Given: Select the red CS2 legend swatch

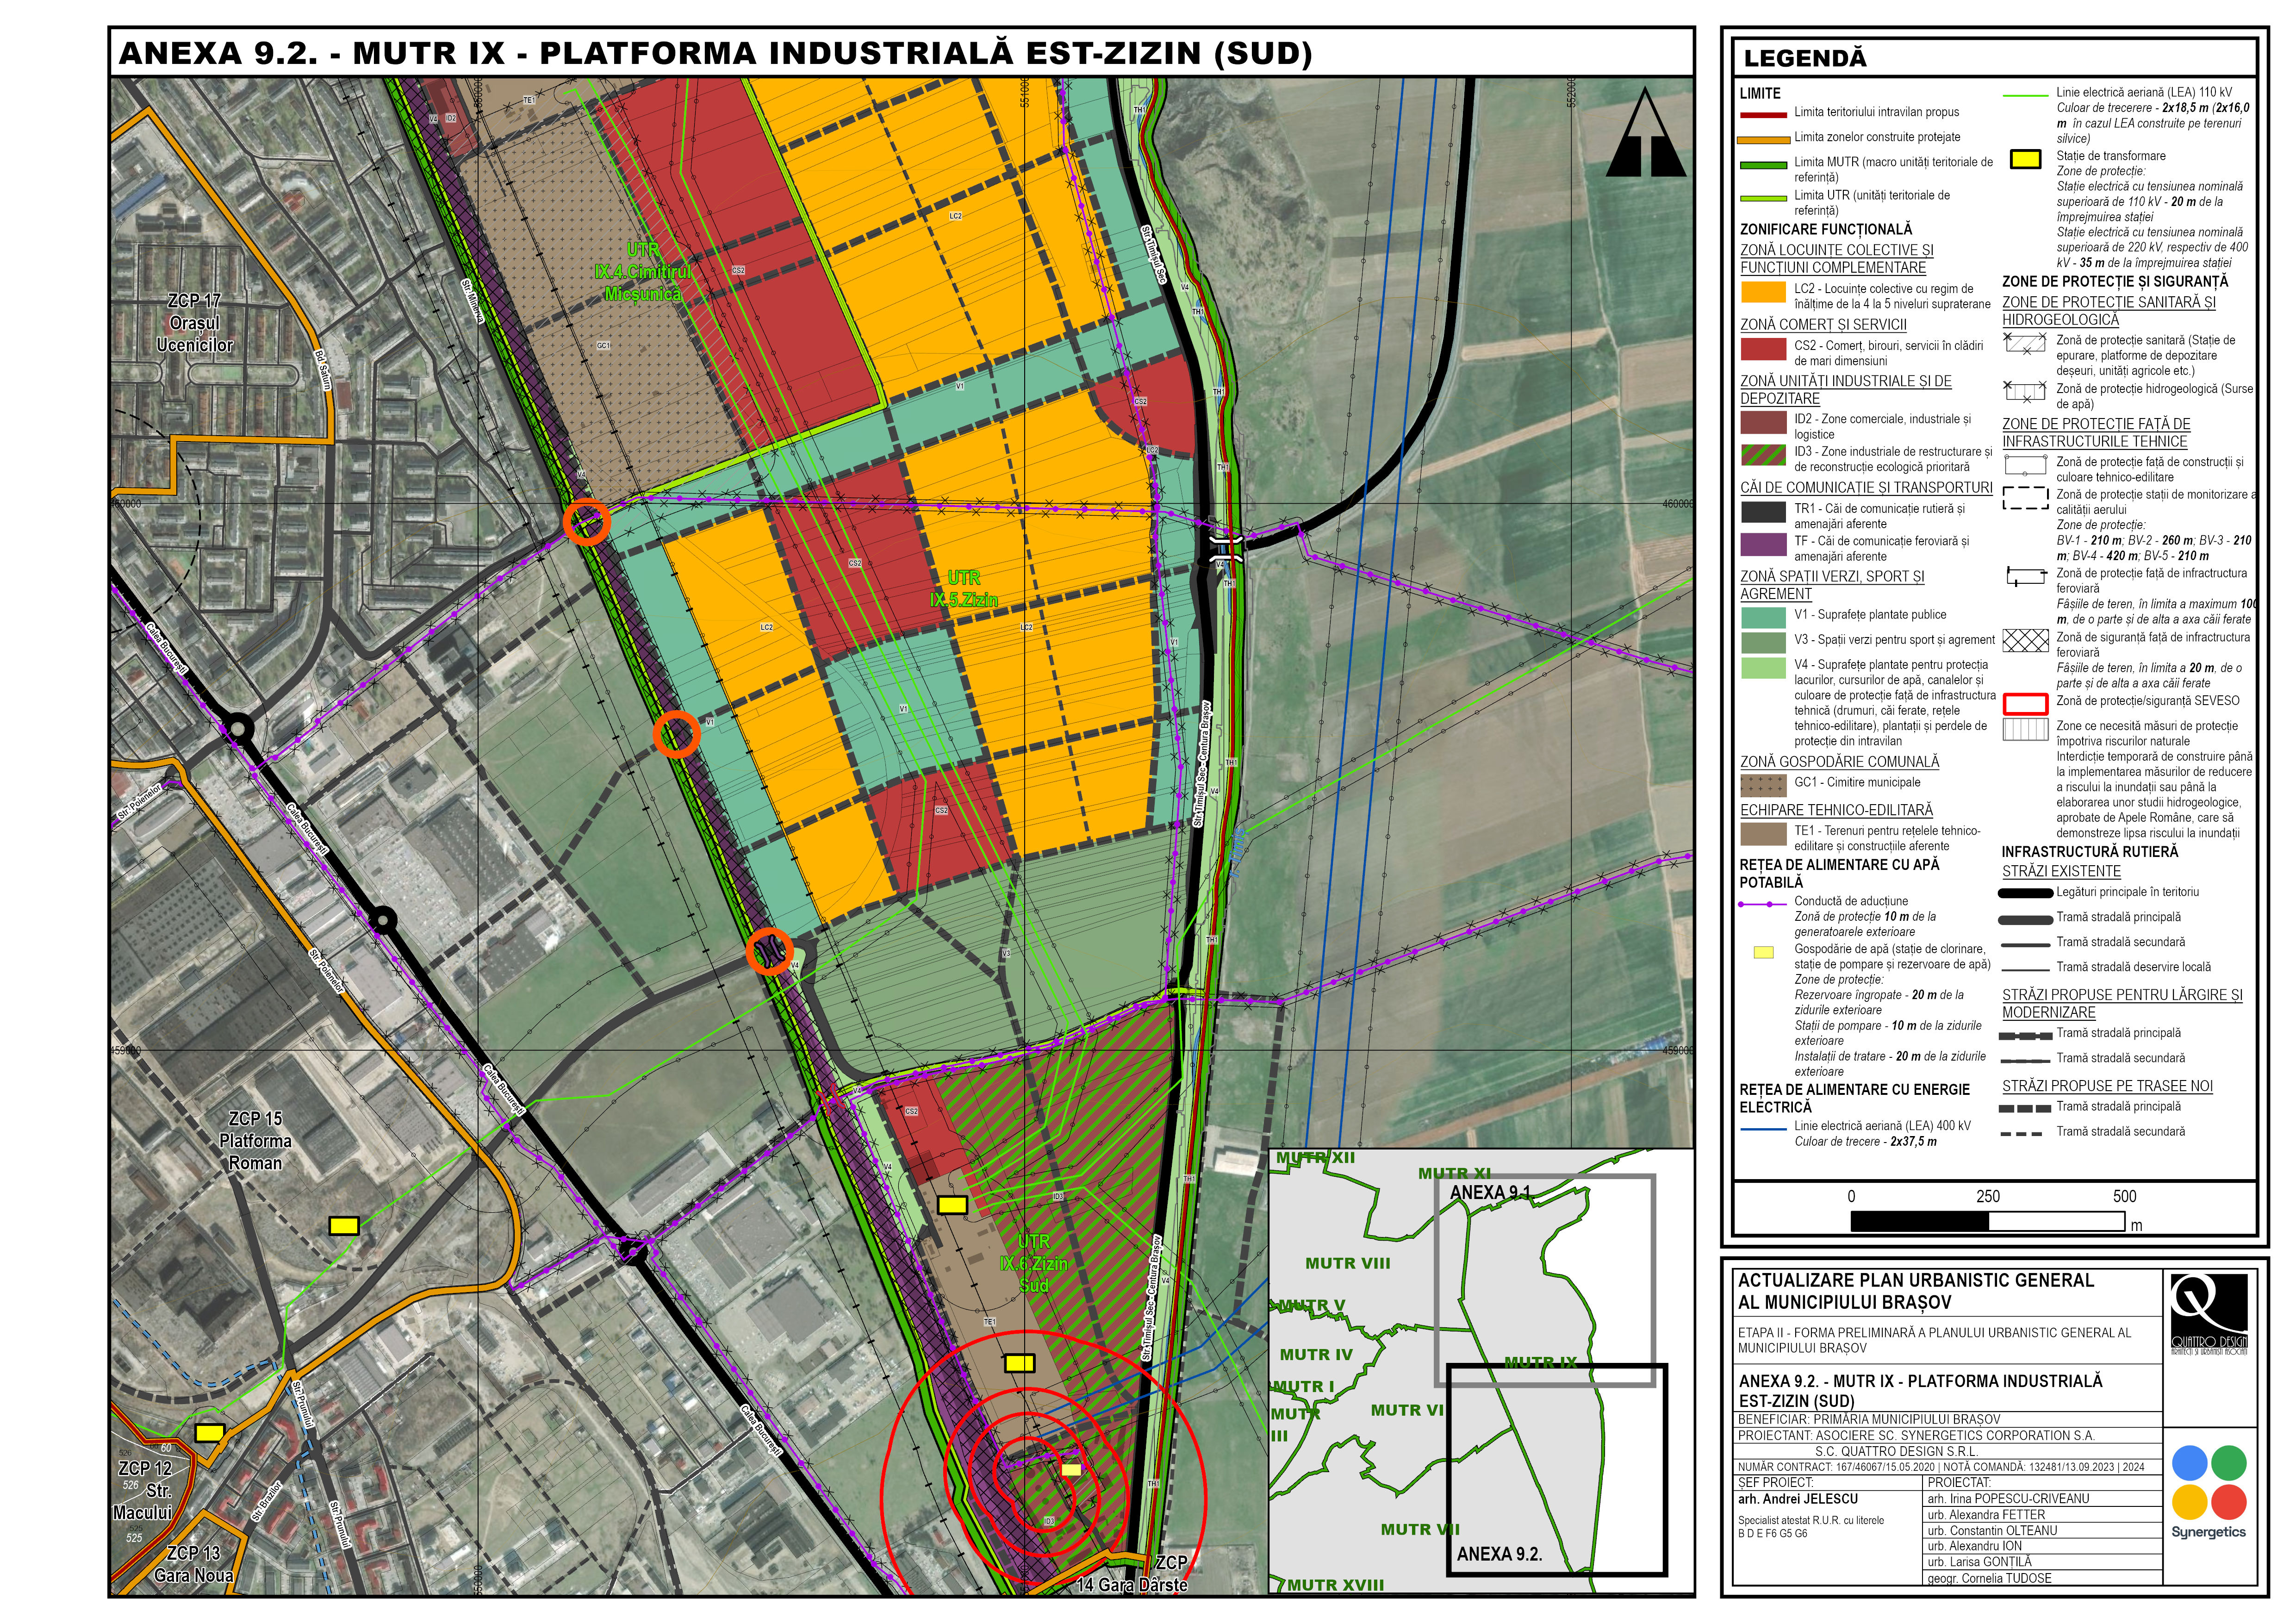Looking at the screenshot, I should (x=1762, y=349).
